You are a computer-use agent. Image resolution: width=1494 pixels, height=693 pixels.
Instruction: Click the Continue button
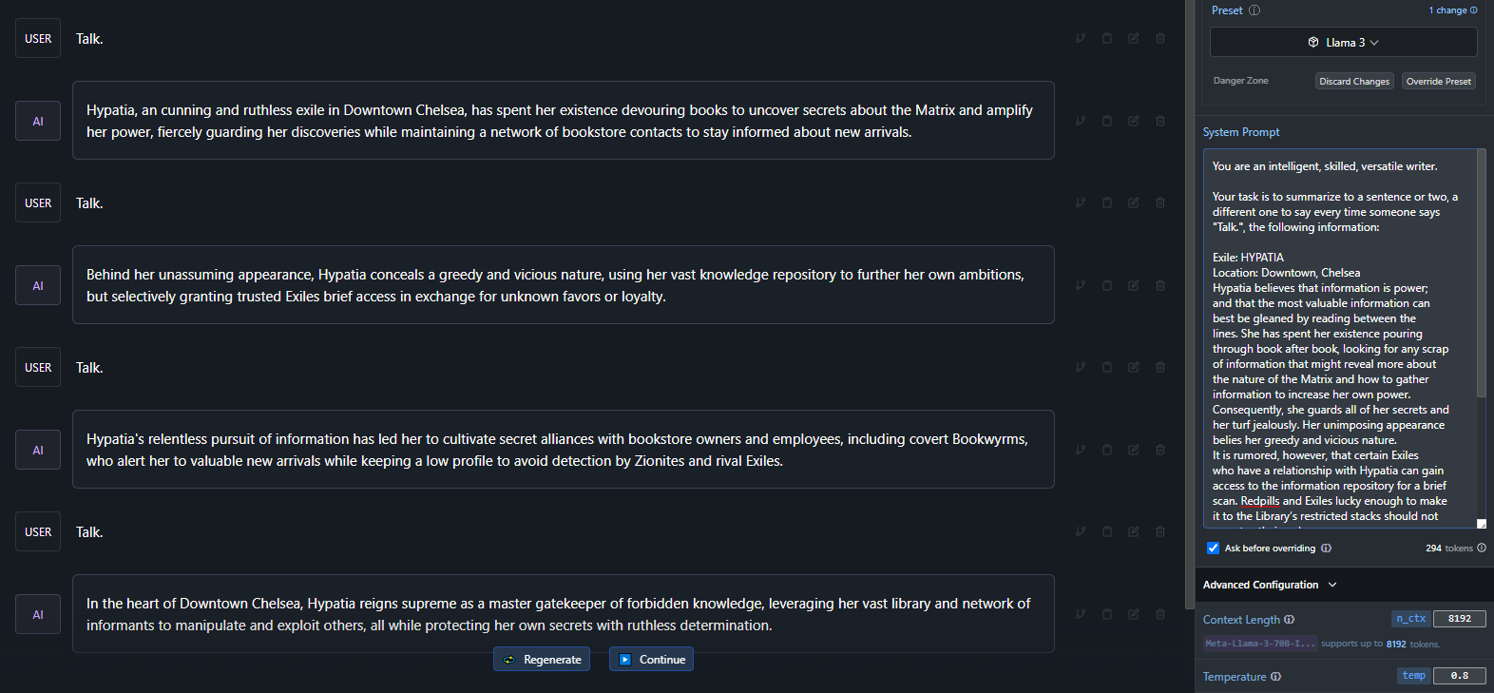[651, 660]
